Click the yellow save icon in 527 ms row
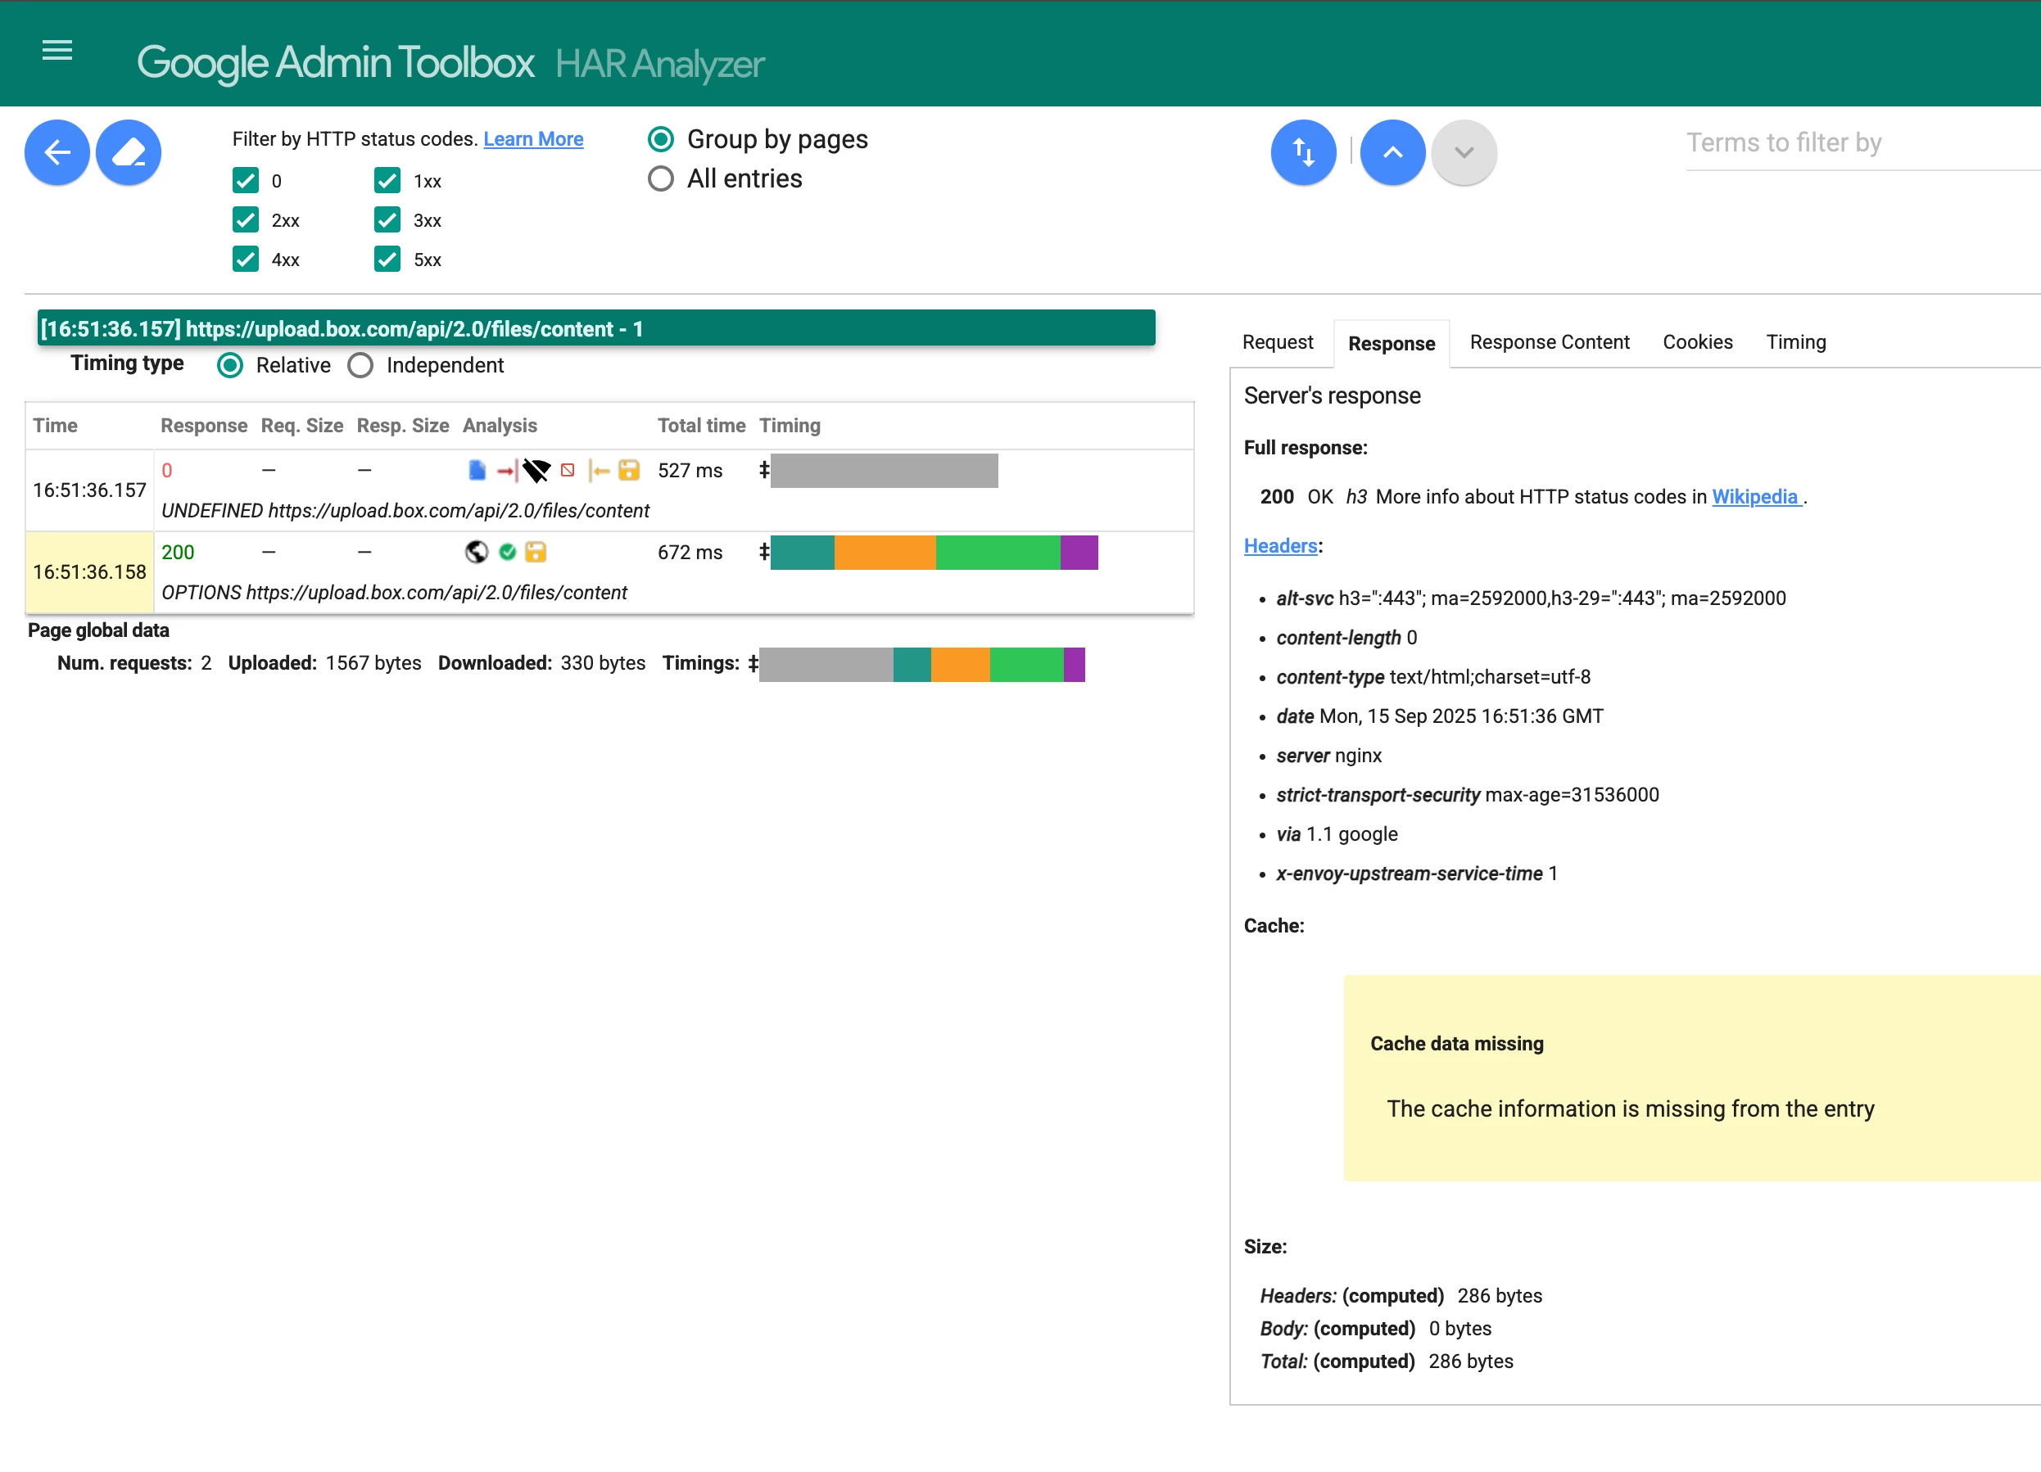The height and width of the screenshot is (1472, 2041). coord(629,471)
